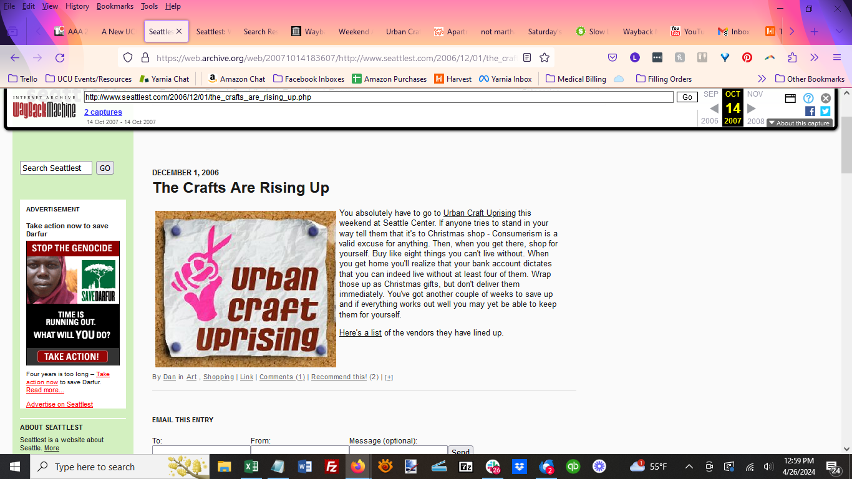
Task: Launch FileZilla from the taskbar
Action: 332,467
